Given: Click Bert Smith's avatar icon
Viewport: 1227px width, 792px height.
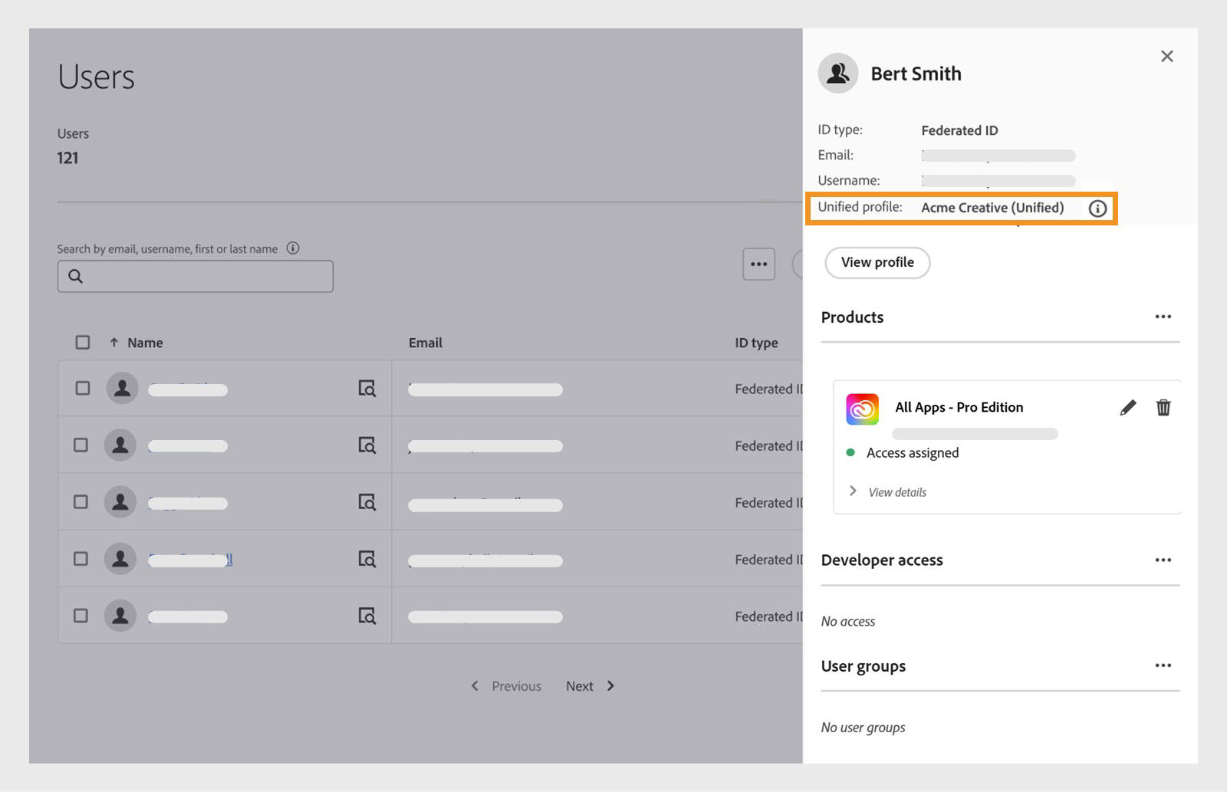Looking at the screenshot, I should click(x=838, y=74).
